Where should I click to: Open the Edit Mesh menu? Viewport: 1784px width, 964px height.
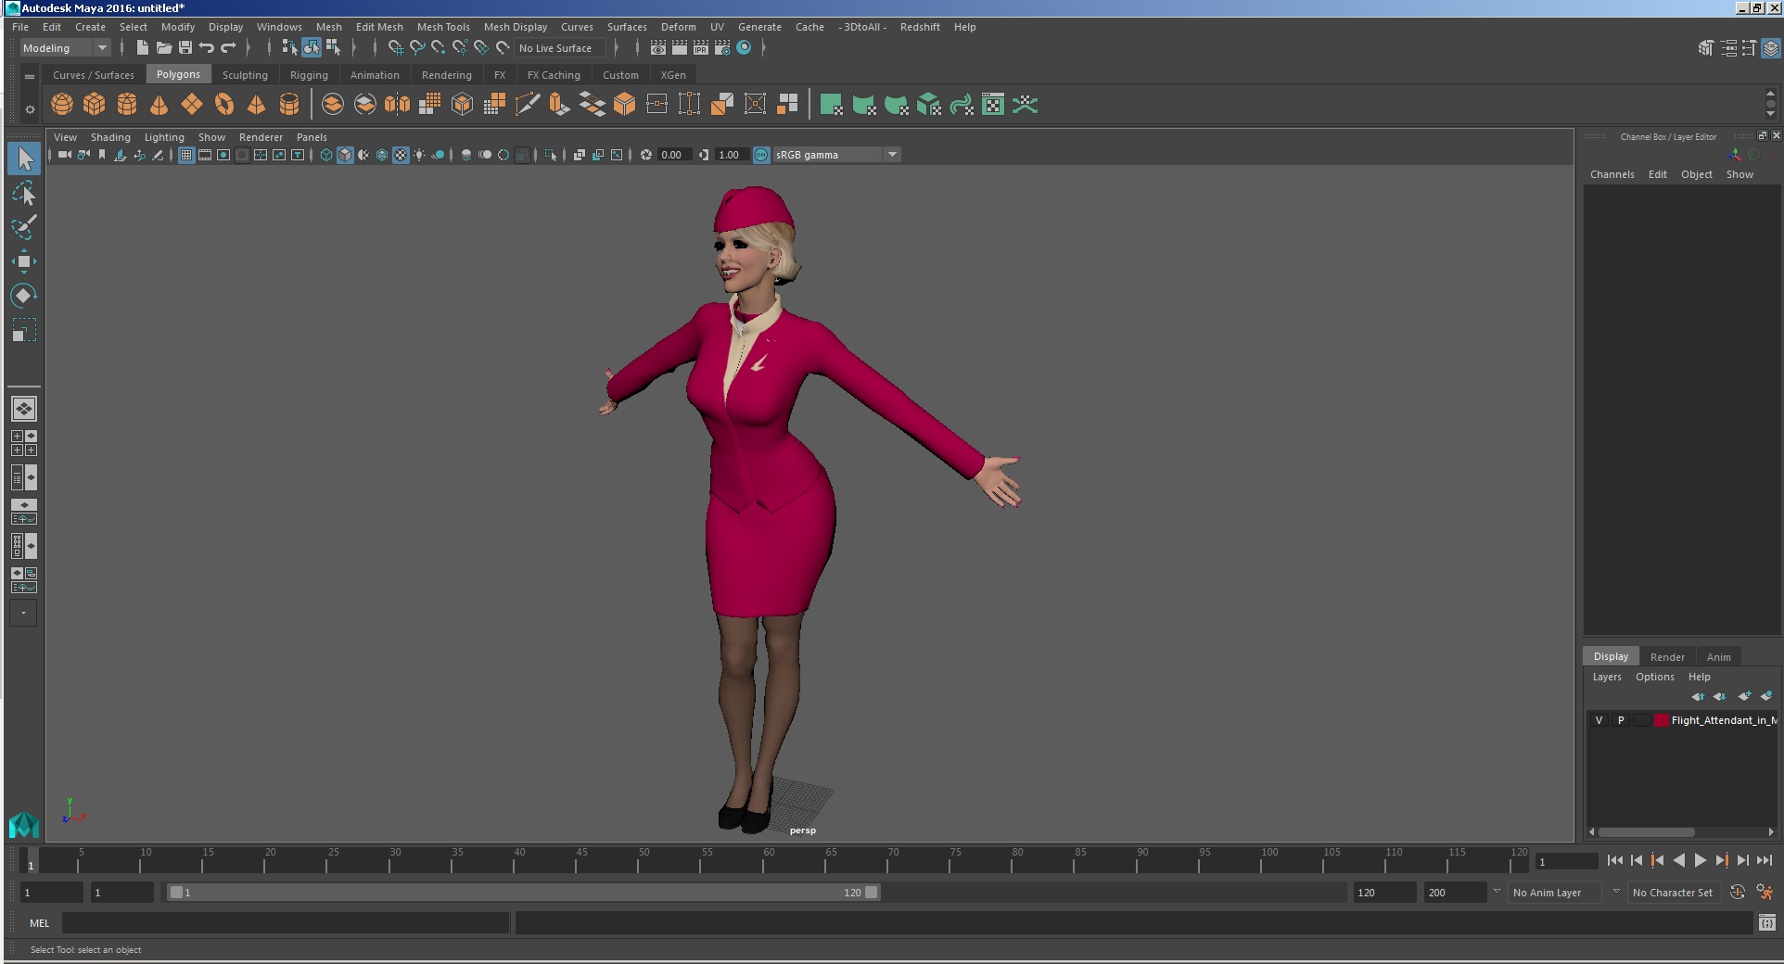pyautogui.click(x=379, y=27)
